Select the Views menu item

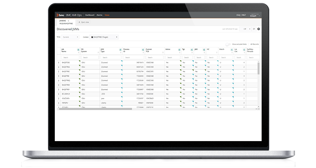click(107, 15)
